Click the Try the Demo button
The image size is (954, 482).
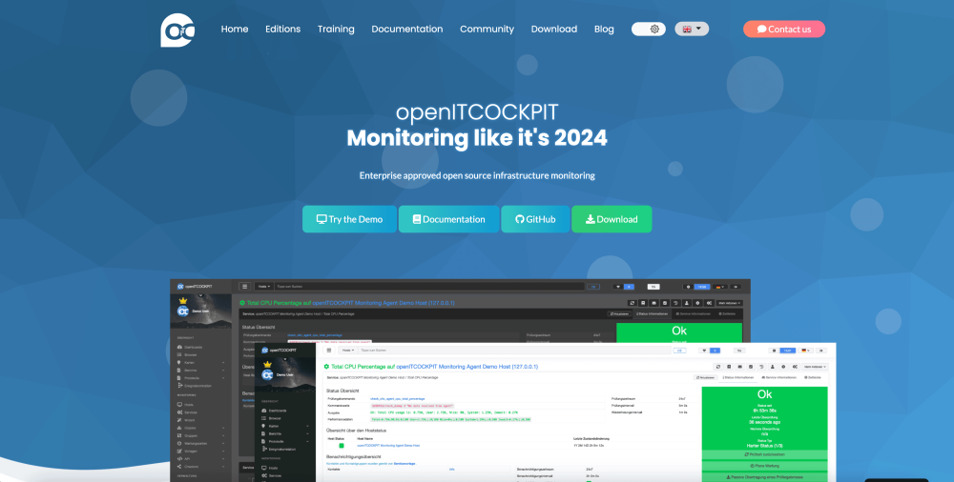[x=349, y=219]
